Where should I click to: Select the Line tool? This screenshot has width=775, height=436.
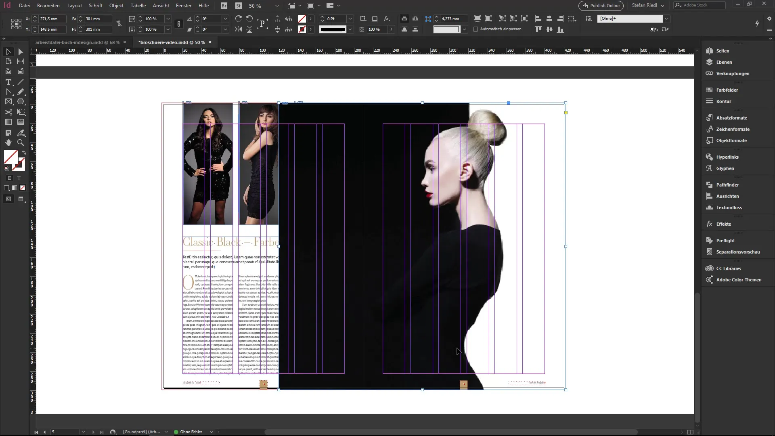pyautogui.click(x=21, y=82)
